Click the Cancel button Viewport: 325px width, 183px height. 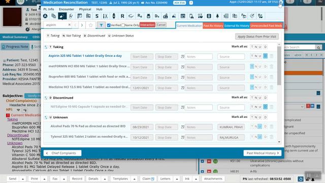(x=161, y=25)
